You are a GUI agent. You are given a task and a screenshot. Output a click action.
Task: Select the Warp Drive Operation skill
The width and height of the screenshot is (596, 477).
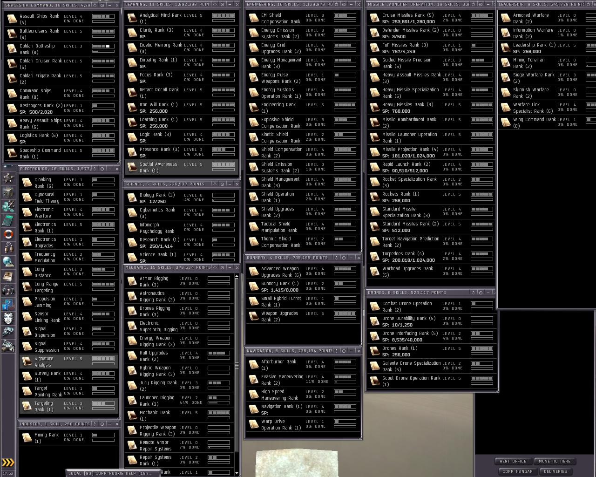303,424
